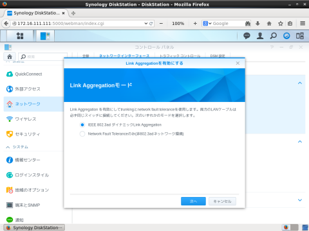Screen dimensions: 309x231
Task: Close the Link Aggregation dialog
Action: [x=238, y=63]
